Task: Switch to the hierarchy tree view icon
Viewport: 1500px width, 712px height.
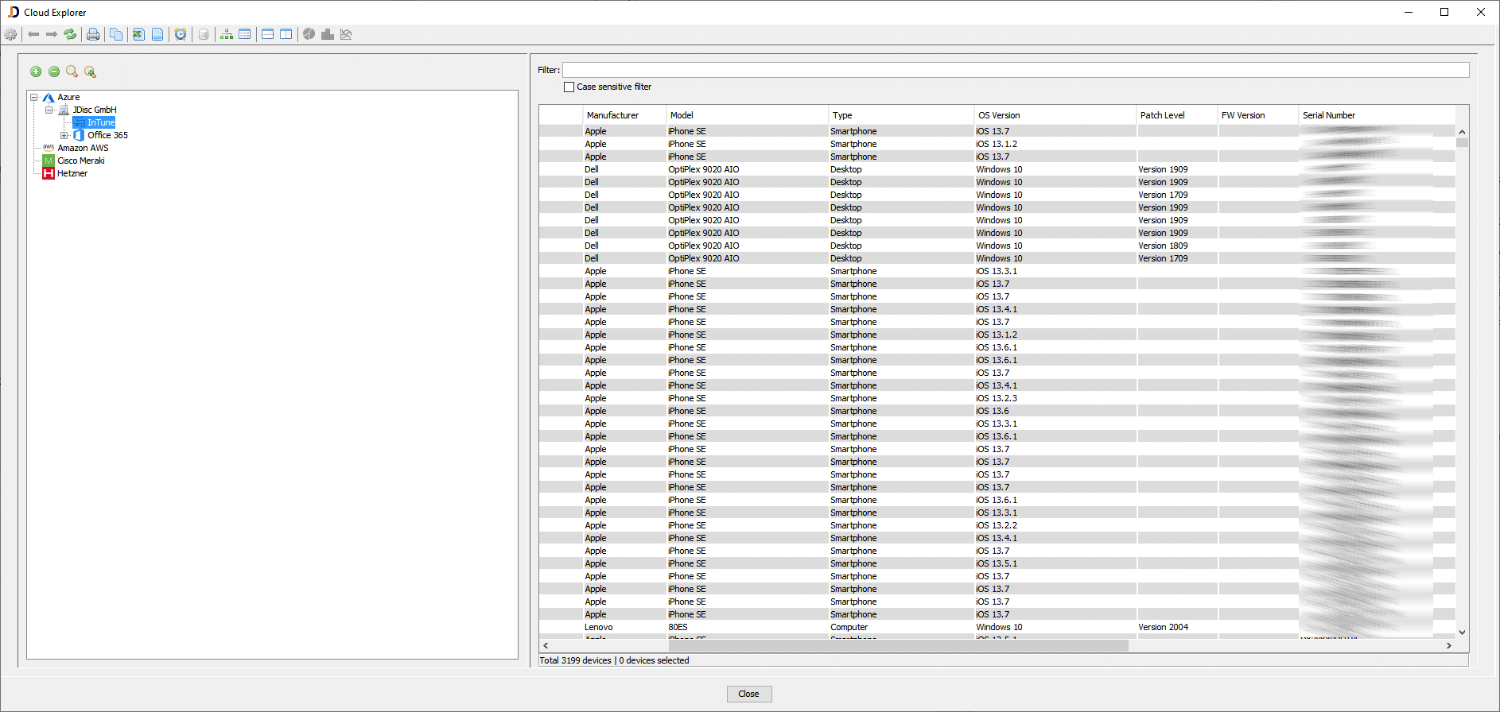Action: pos(227,34)
